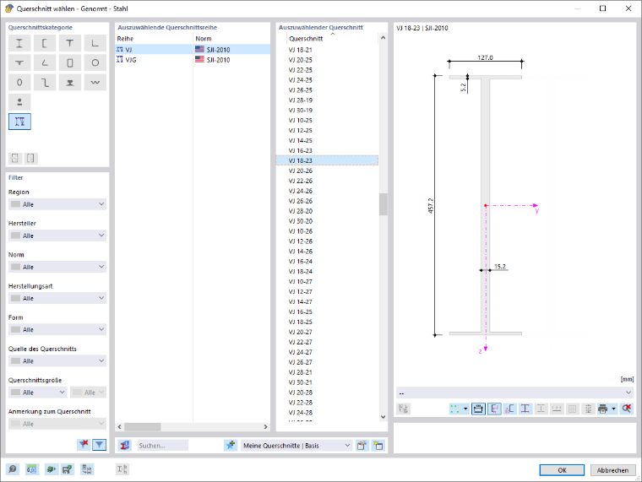
Task: Click the cross-section list vertical scrollbar thumb
Action: click(383, 203)
